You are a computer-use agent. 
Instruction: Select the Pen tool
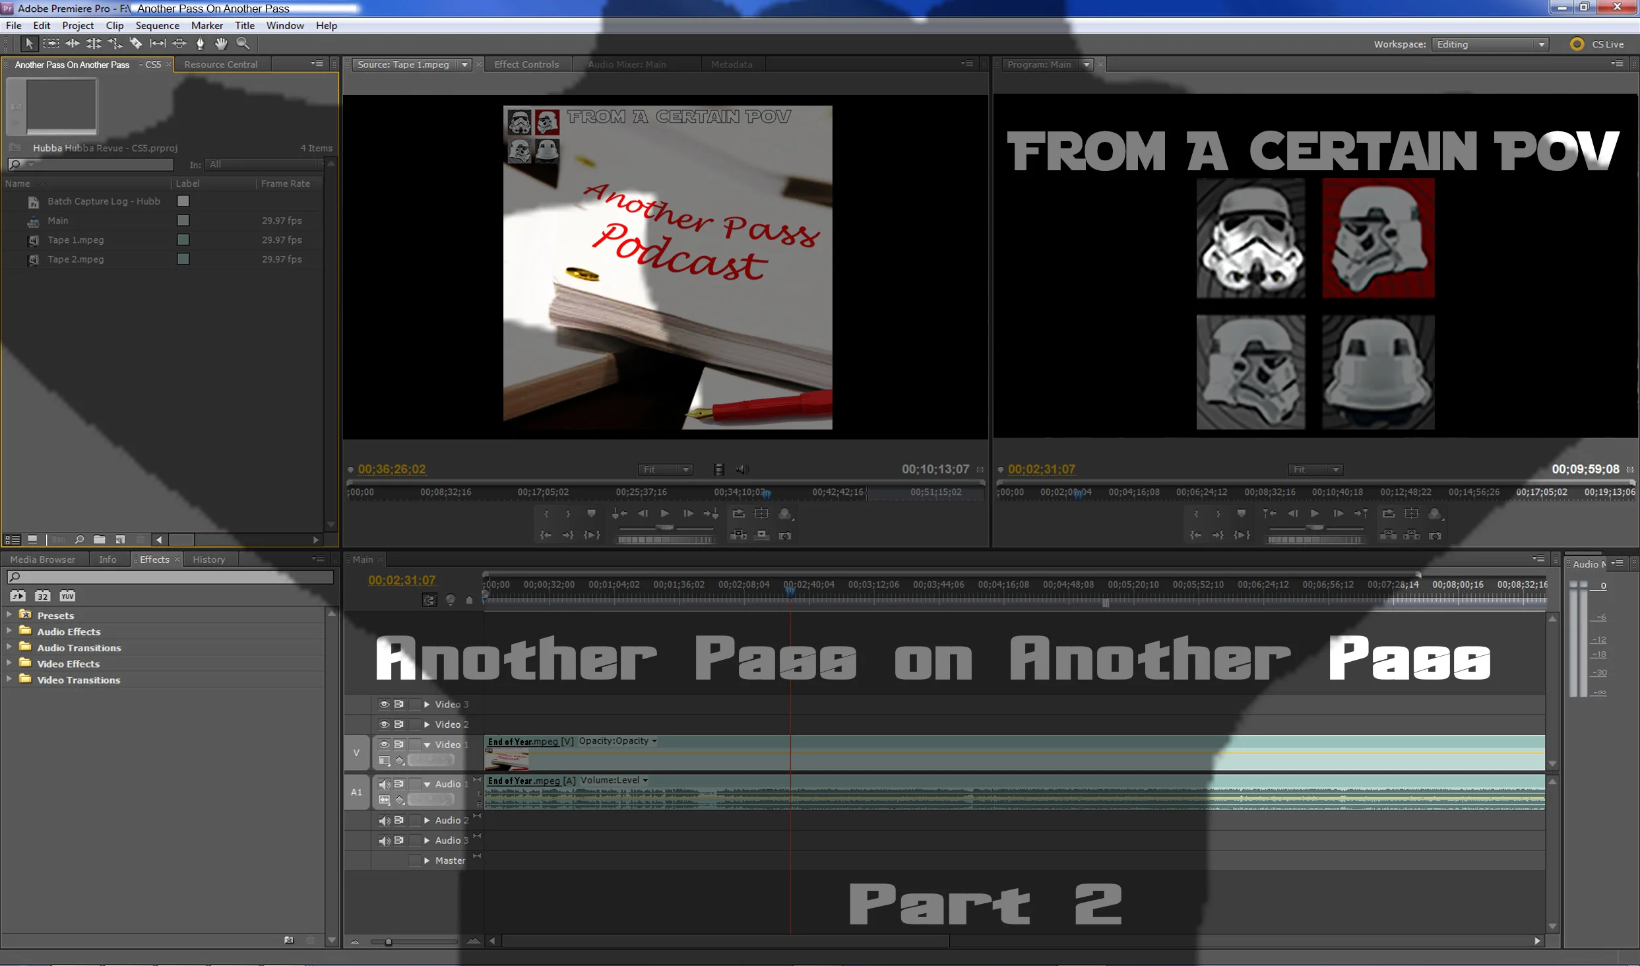pyautogui.click(x=201, y=44)
